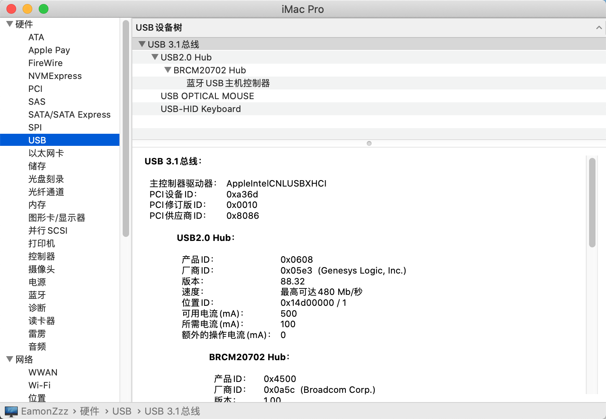This screenshot has height=419, width=606.
Task: Click USB in the path bar
Action: click(x=122, y=411)
